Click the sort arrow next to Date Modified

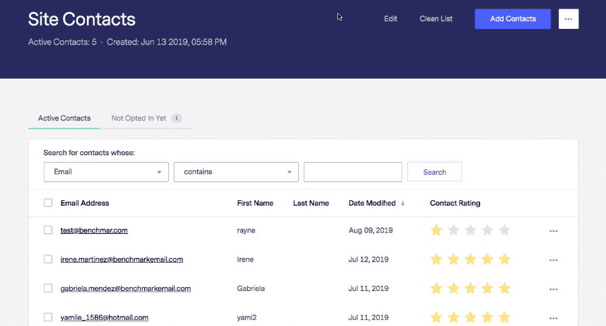point(403,203)
